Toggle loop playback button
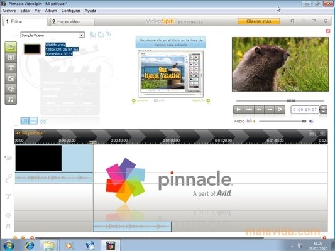The image size is (335, 251). click(x=280, y=109)
